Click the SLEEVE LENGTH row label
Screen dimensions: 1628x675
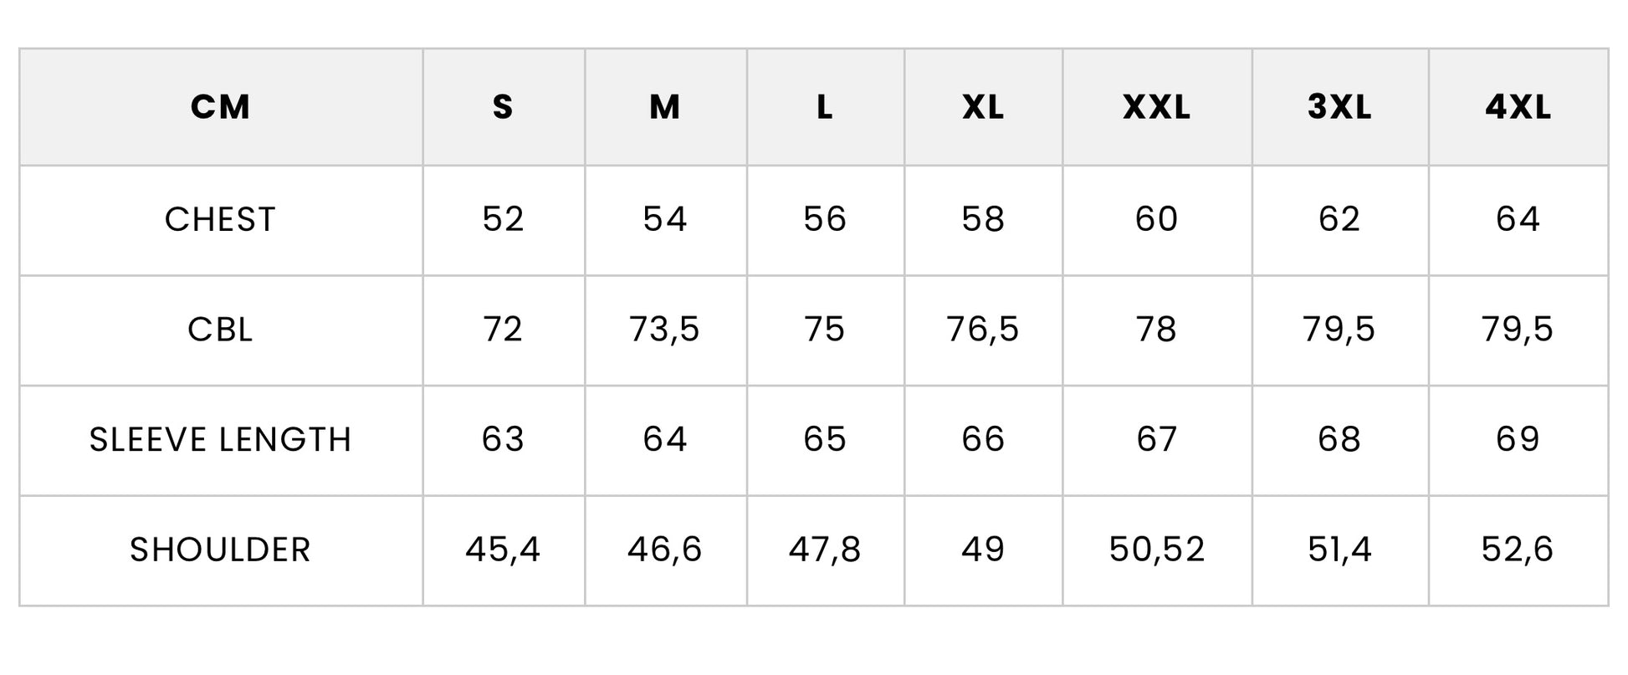tap(220, 440)
